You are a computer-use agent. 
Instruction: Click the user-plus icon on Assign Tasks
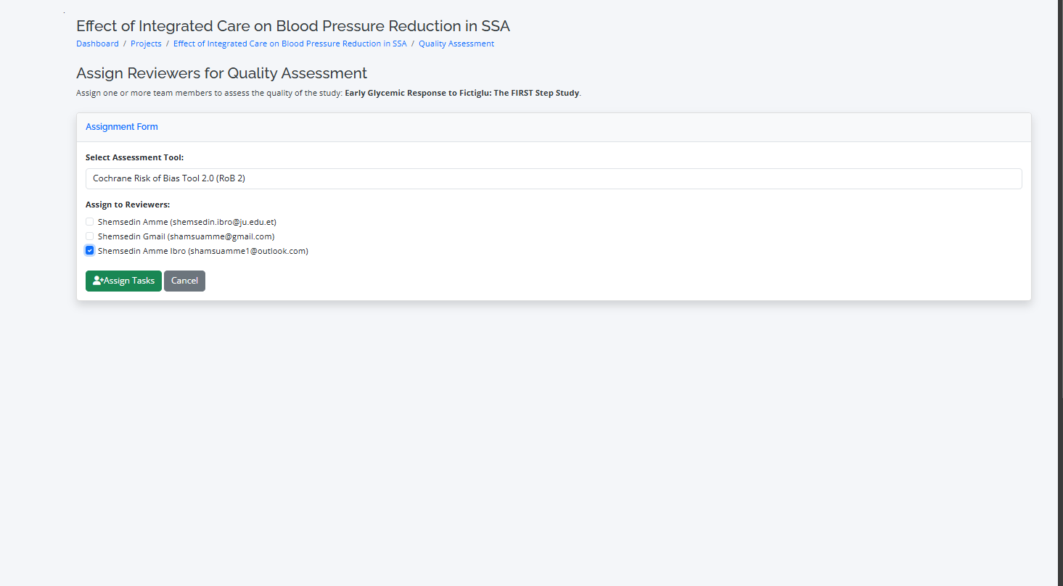97,281
